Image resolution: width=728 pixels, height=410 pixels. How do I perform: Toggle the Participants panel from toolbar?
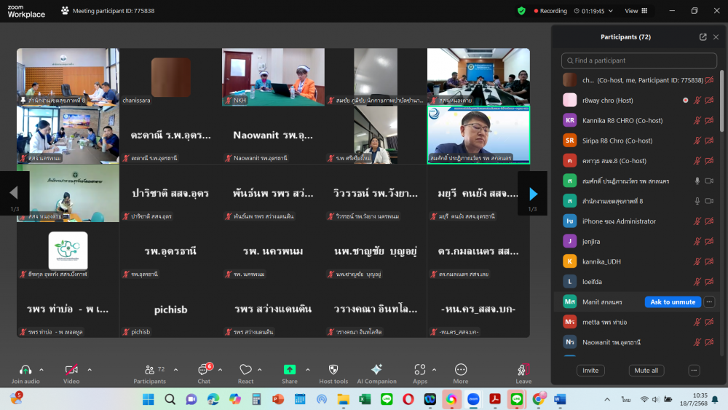(149, 370)
